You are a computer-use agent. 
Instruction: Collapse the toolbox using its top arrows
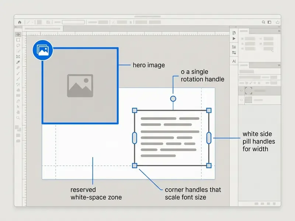coord(16,27)
